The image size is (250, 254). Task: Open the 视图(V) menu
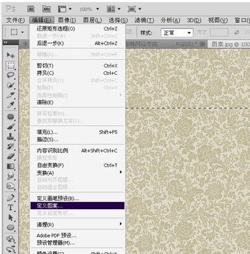[x=218, y=20]
